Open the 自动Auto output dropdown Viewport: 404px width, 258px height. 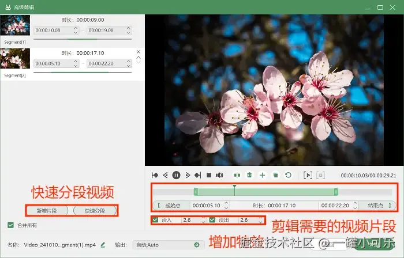[x=169, y=245]
